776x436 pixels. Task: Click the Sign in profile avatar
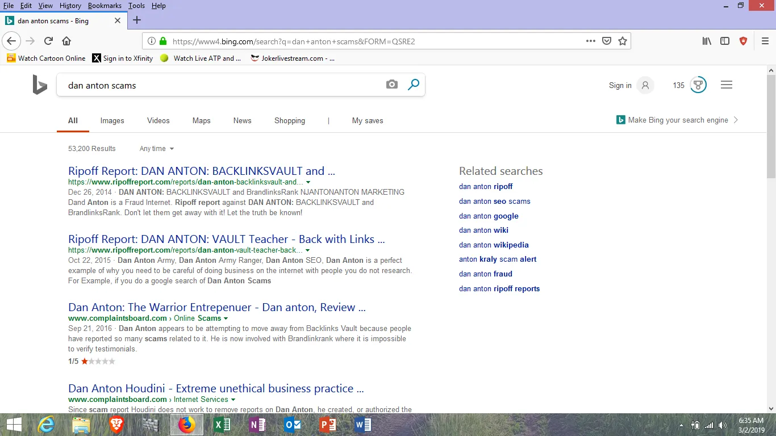pos(645,85)
